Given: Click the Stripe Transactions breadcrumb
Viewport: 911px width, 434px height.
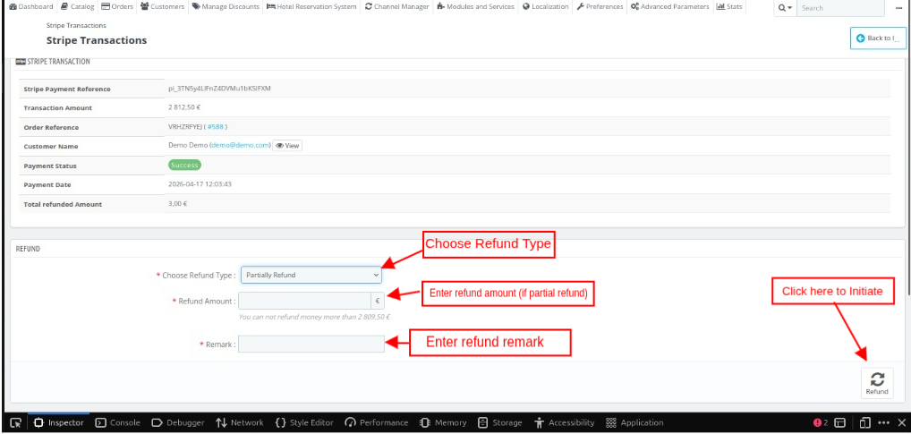Looking at the screenshot, I should click(x=76, y=26).
